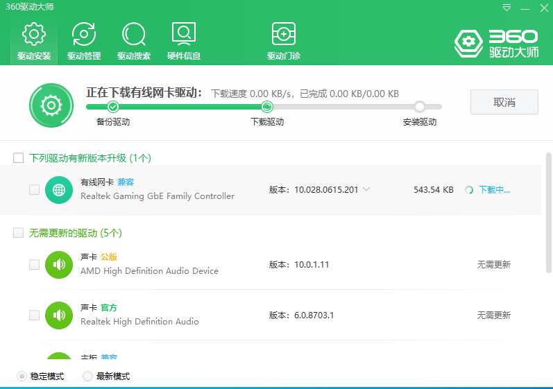The height and width of the screenshot is (389, 553).
Task: Open the title bar dropdown menu icon
Action: (x=507, y=8)
